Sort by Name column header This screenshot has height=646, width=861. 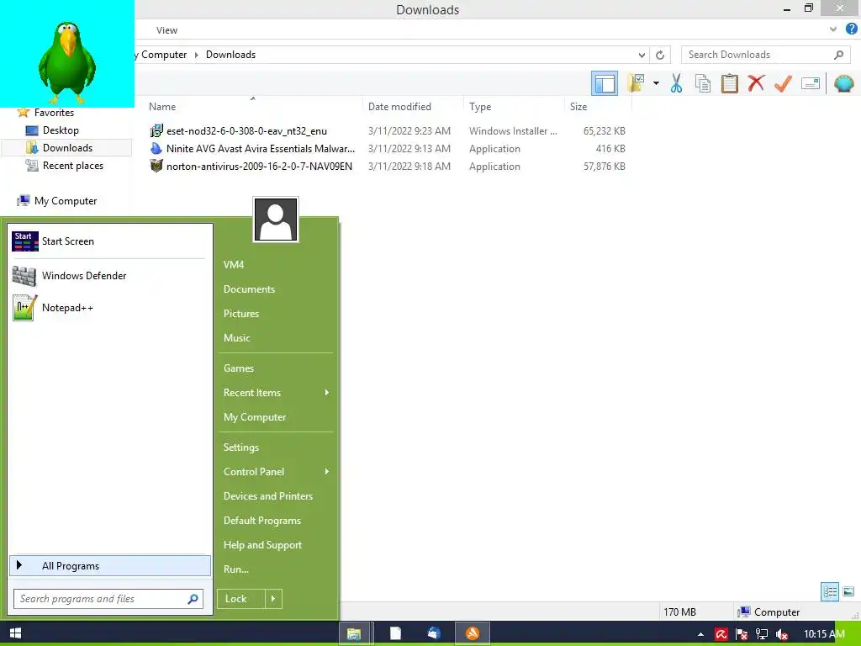(252, 107)
